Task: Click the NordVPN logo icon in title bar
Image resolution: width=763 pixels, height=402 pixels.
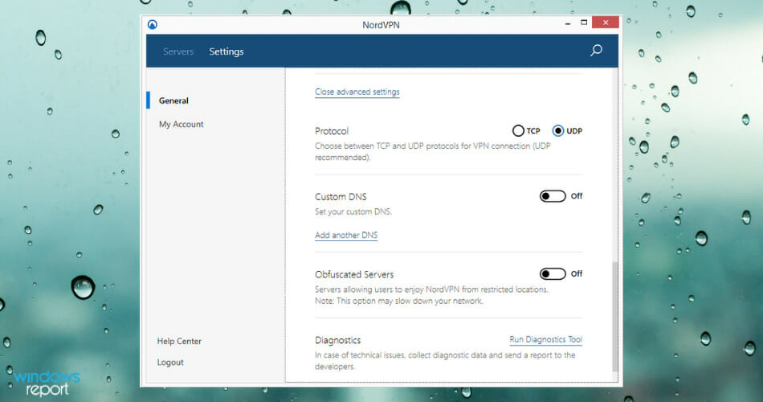Action: (x=153, y=24)
